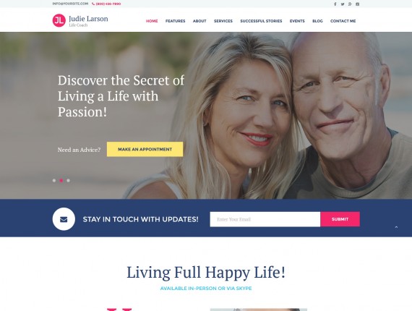412x311 pixels.
Task: Open the Twitter social icon
Action: [x=343, y=4]
